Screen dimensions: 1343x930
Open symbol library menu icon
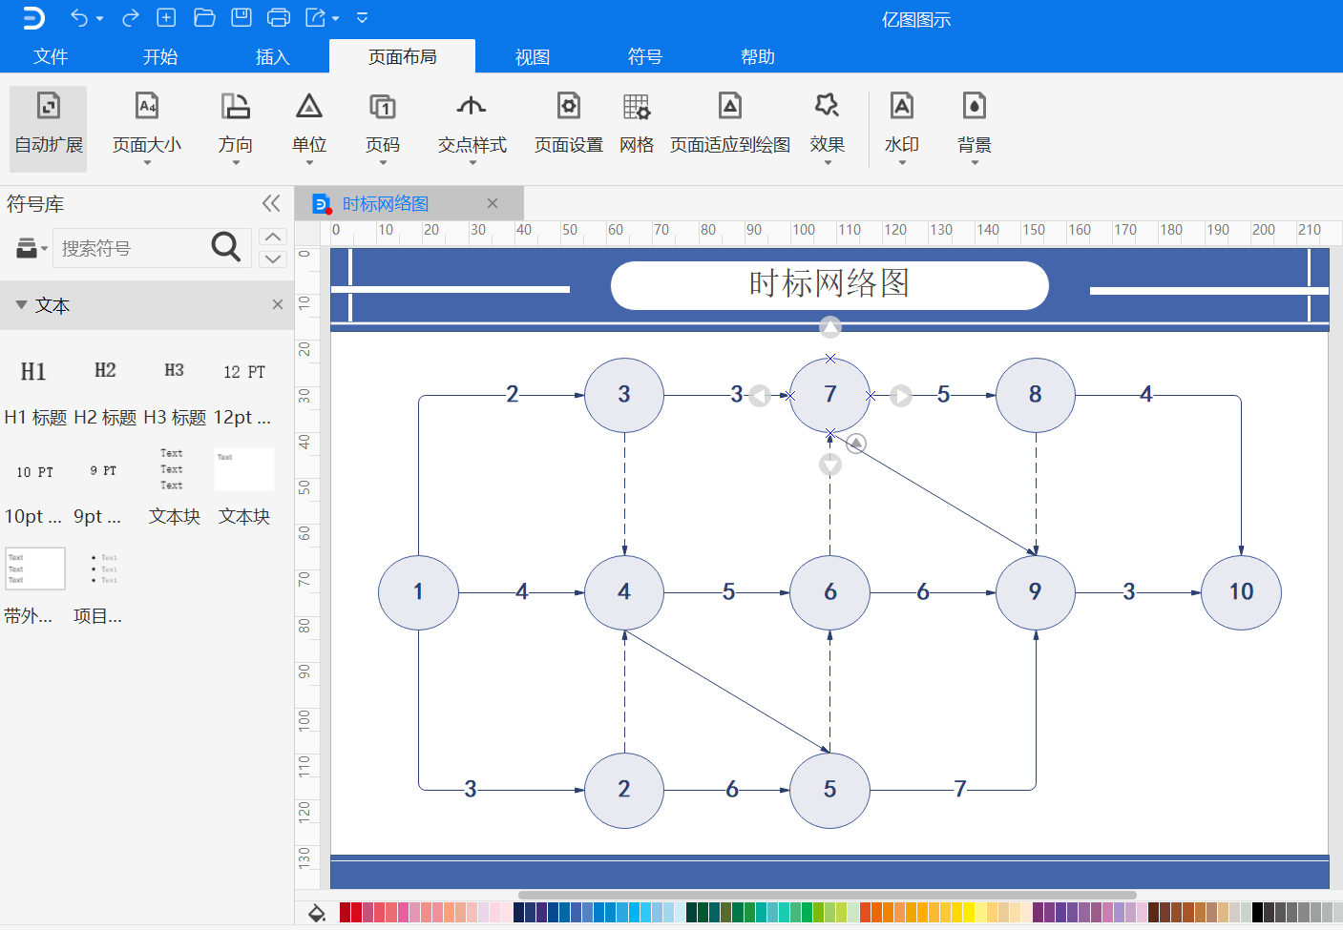(x=31, y=248)
